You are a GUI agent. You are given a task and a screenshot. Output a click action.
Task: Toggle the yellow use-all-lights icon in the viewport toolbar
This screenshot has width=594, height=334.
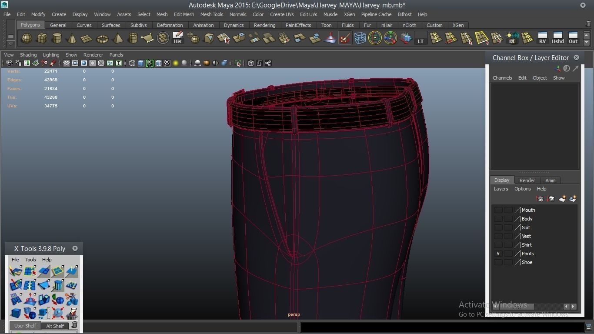pos(176,63)
